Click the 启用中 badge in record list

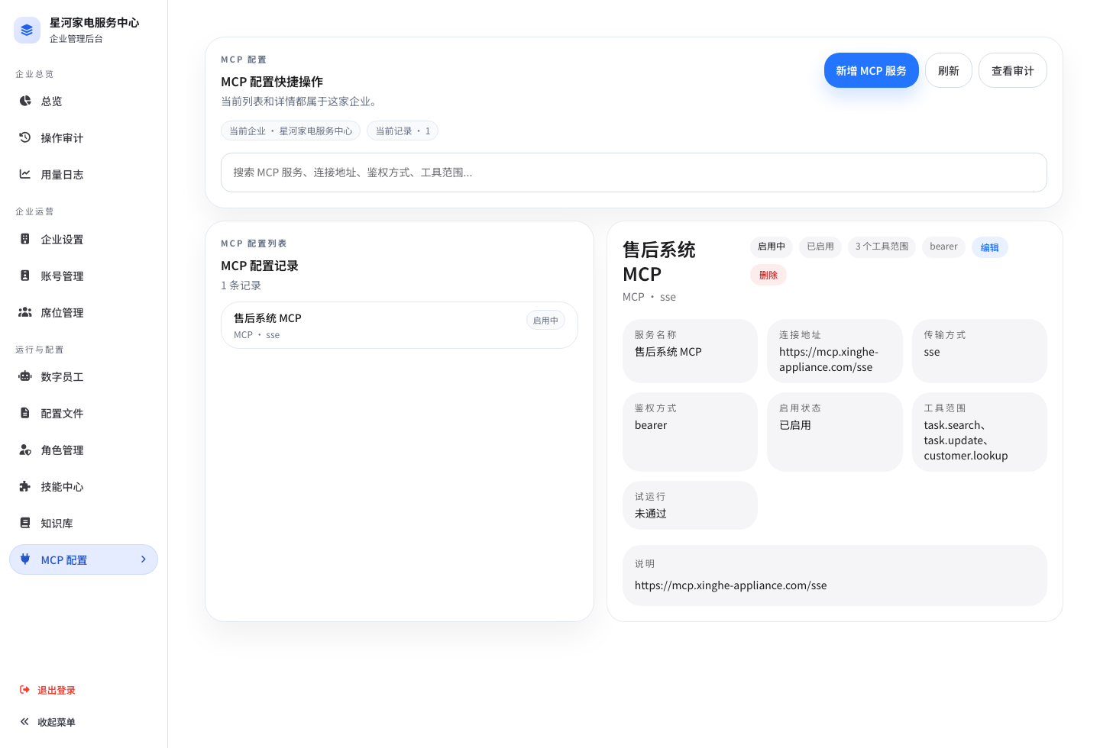pyautogui.click(x=545, y=321)
